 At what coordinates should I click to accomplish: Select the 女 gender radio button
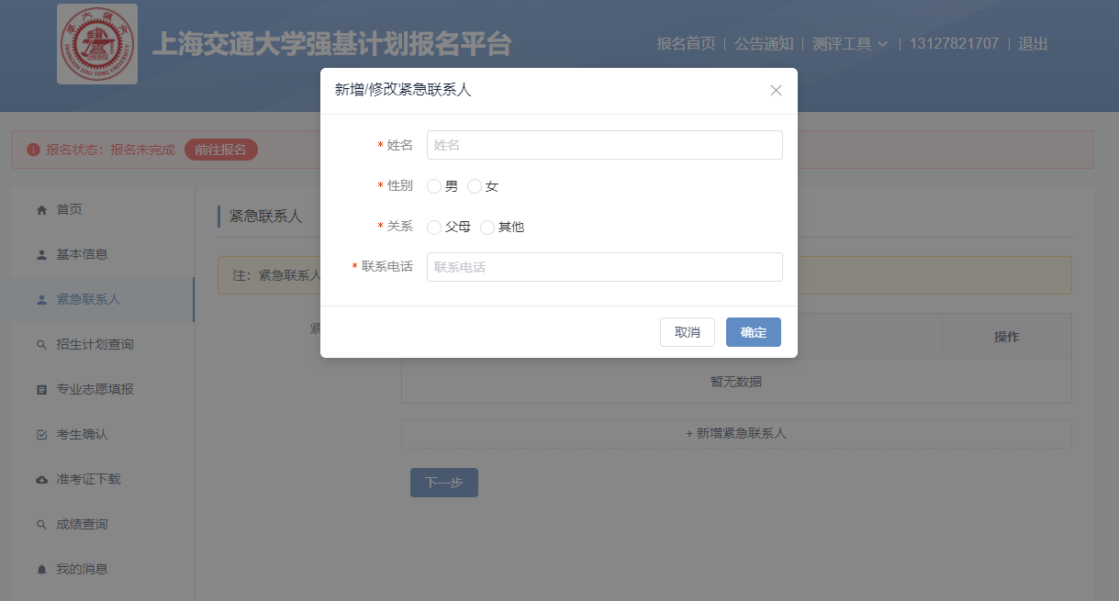[475, 187]
